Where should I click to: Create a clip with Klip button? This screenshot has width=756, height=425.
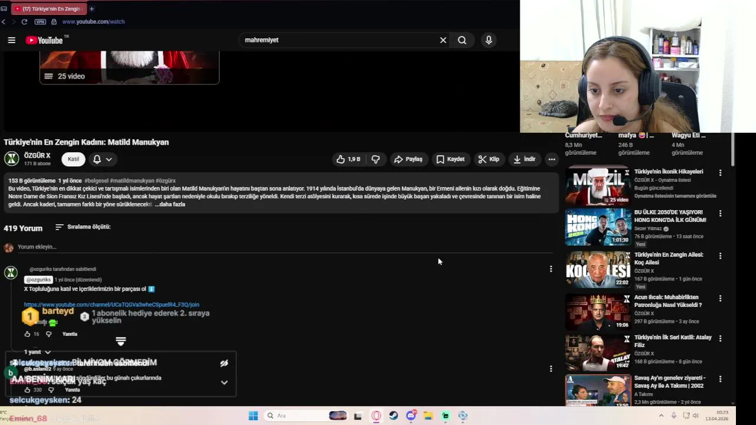tap(488, 159)
